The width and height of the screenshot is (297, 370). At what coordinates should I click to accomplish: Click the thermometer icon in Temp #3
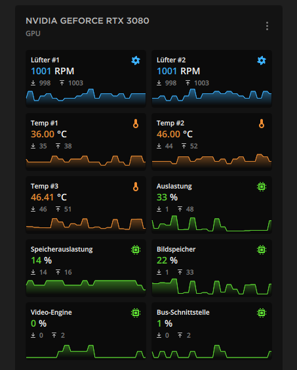point(136,187)
